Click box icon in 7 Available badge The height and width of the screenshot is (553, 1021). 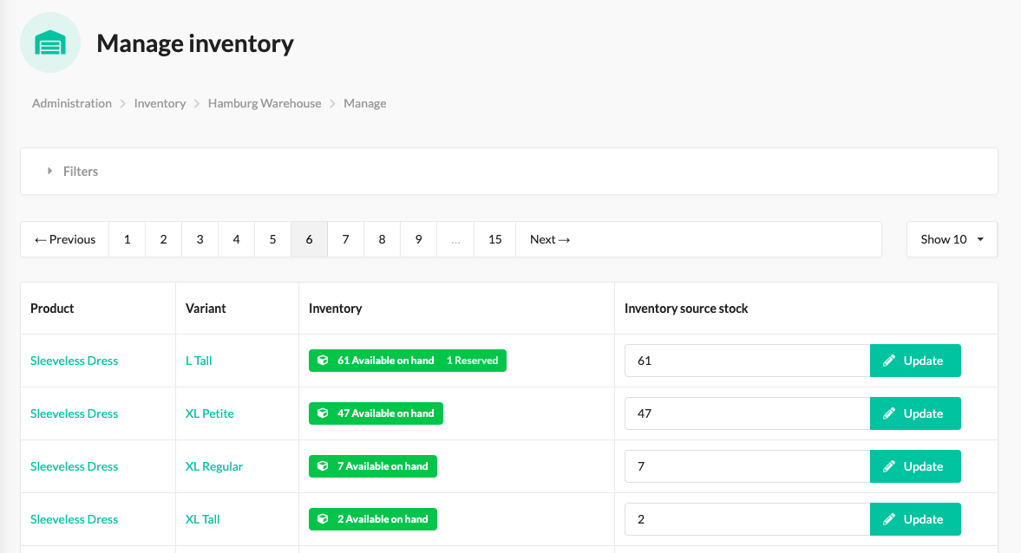[x=323, y=466]
